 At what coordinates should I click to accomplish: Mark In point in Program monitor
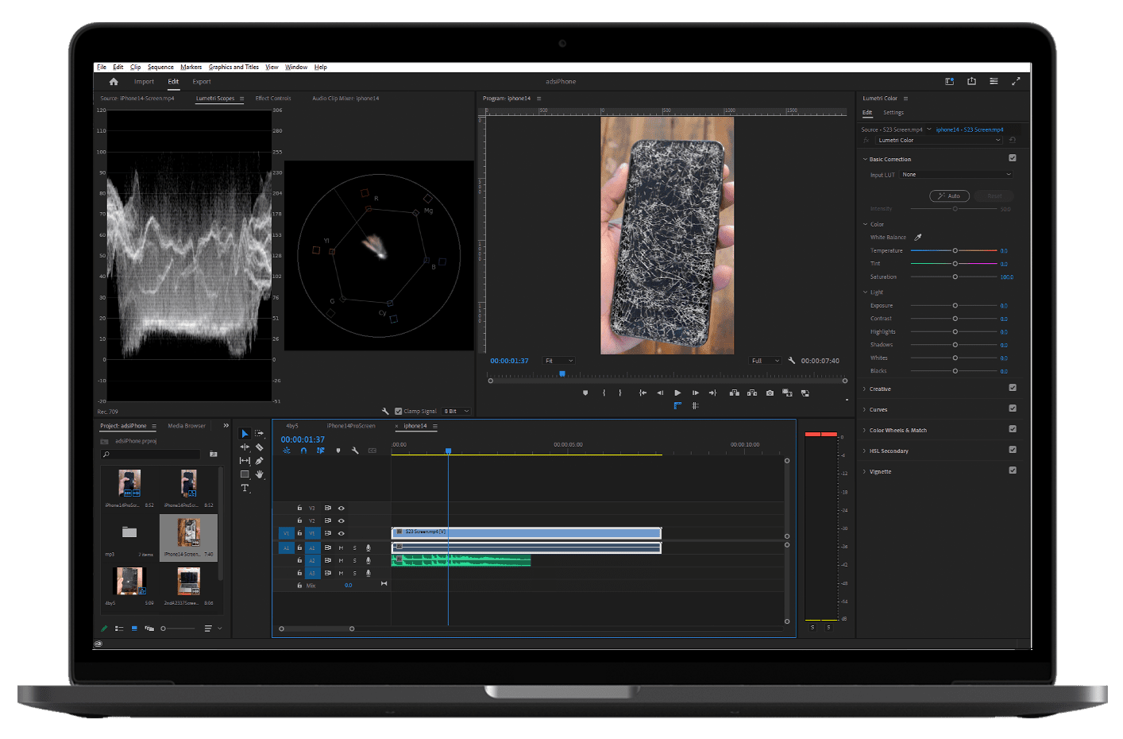(x=604, y=393)
